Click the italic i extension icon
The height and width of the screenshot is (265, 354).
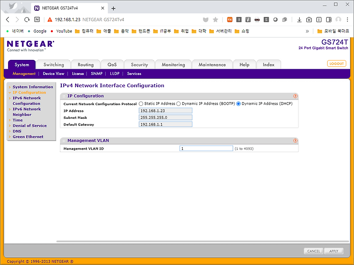pos(248,20)
